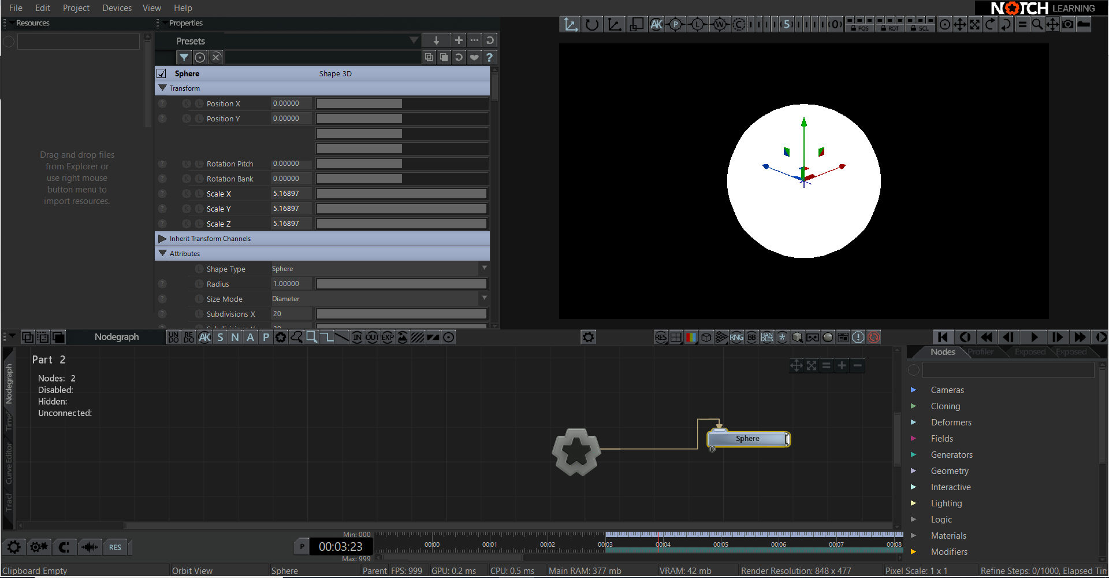Click the help question mark in Properties

(x=489, y=57)
